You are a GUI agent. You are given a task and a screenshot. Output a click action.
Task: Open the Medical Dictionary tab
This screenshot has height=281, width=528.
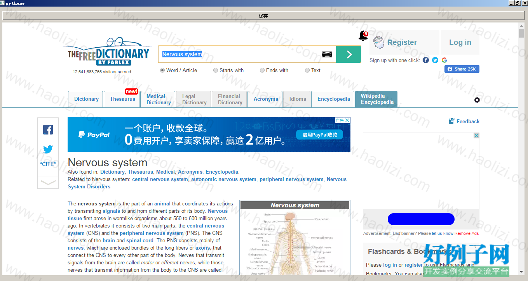click(158, 99)
